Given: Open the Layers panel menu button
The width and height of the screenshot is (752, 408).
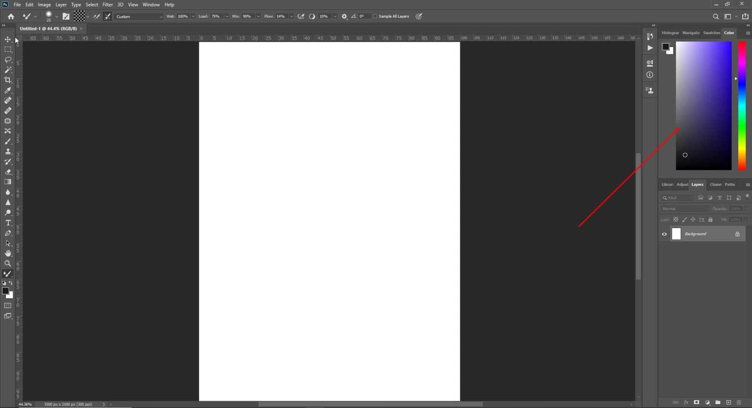Looking at the screenshot, I should tap(747, 184).
